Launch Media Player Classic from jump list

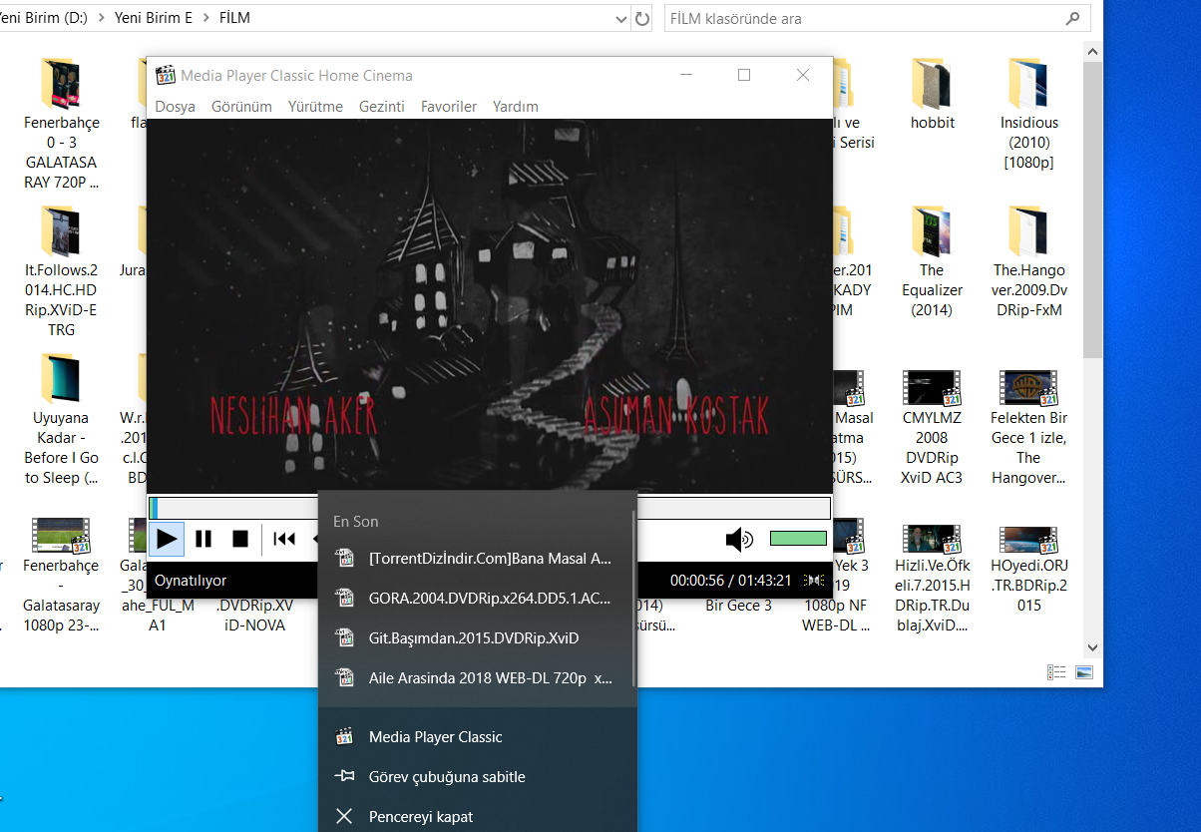tap(476, 737)
